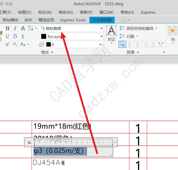Click the tab stop type icon on ruler
The width and height of the screenshot is (178, 170).
click(x=29, y=142)
